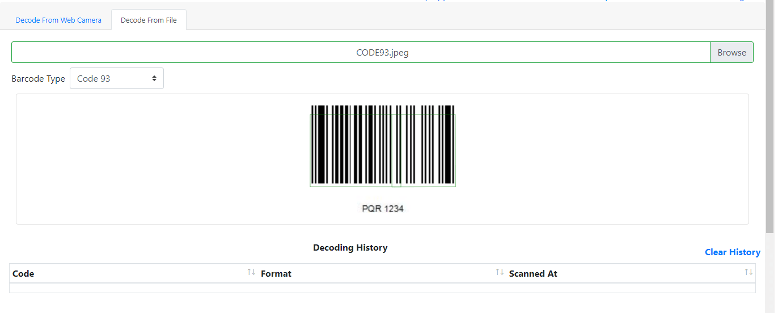Click the PQR 1234 barcode caption
The height and width of the screenshot is (313, 778).
(x=383, y=209)
